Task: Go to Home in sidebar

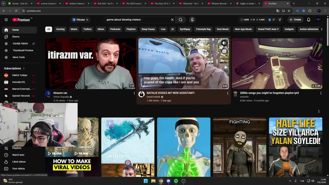Action: 20,30
